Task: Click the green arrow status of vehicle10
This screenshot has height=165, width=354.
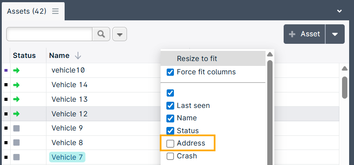Action: 16,70
